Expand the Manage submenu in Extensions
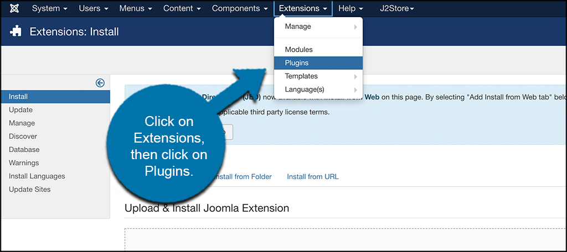567x252 pixels. point(318,27)
